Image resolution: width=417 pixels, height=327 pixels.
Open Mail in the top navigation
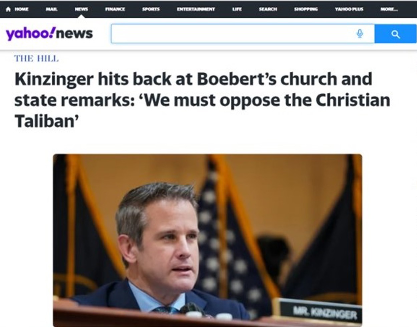[51, 9]
